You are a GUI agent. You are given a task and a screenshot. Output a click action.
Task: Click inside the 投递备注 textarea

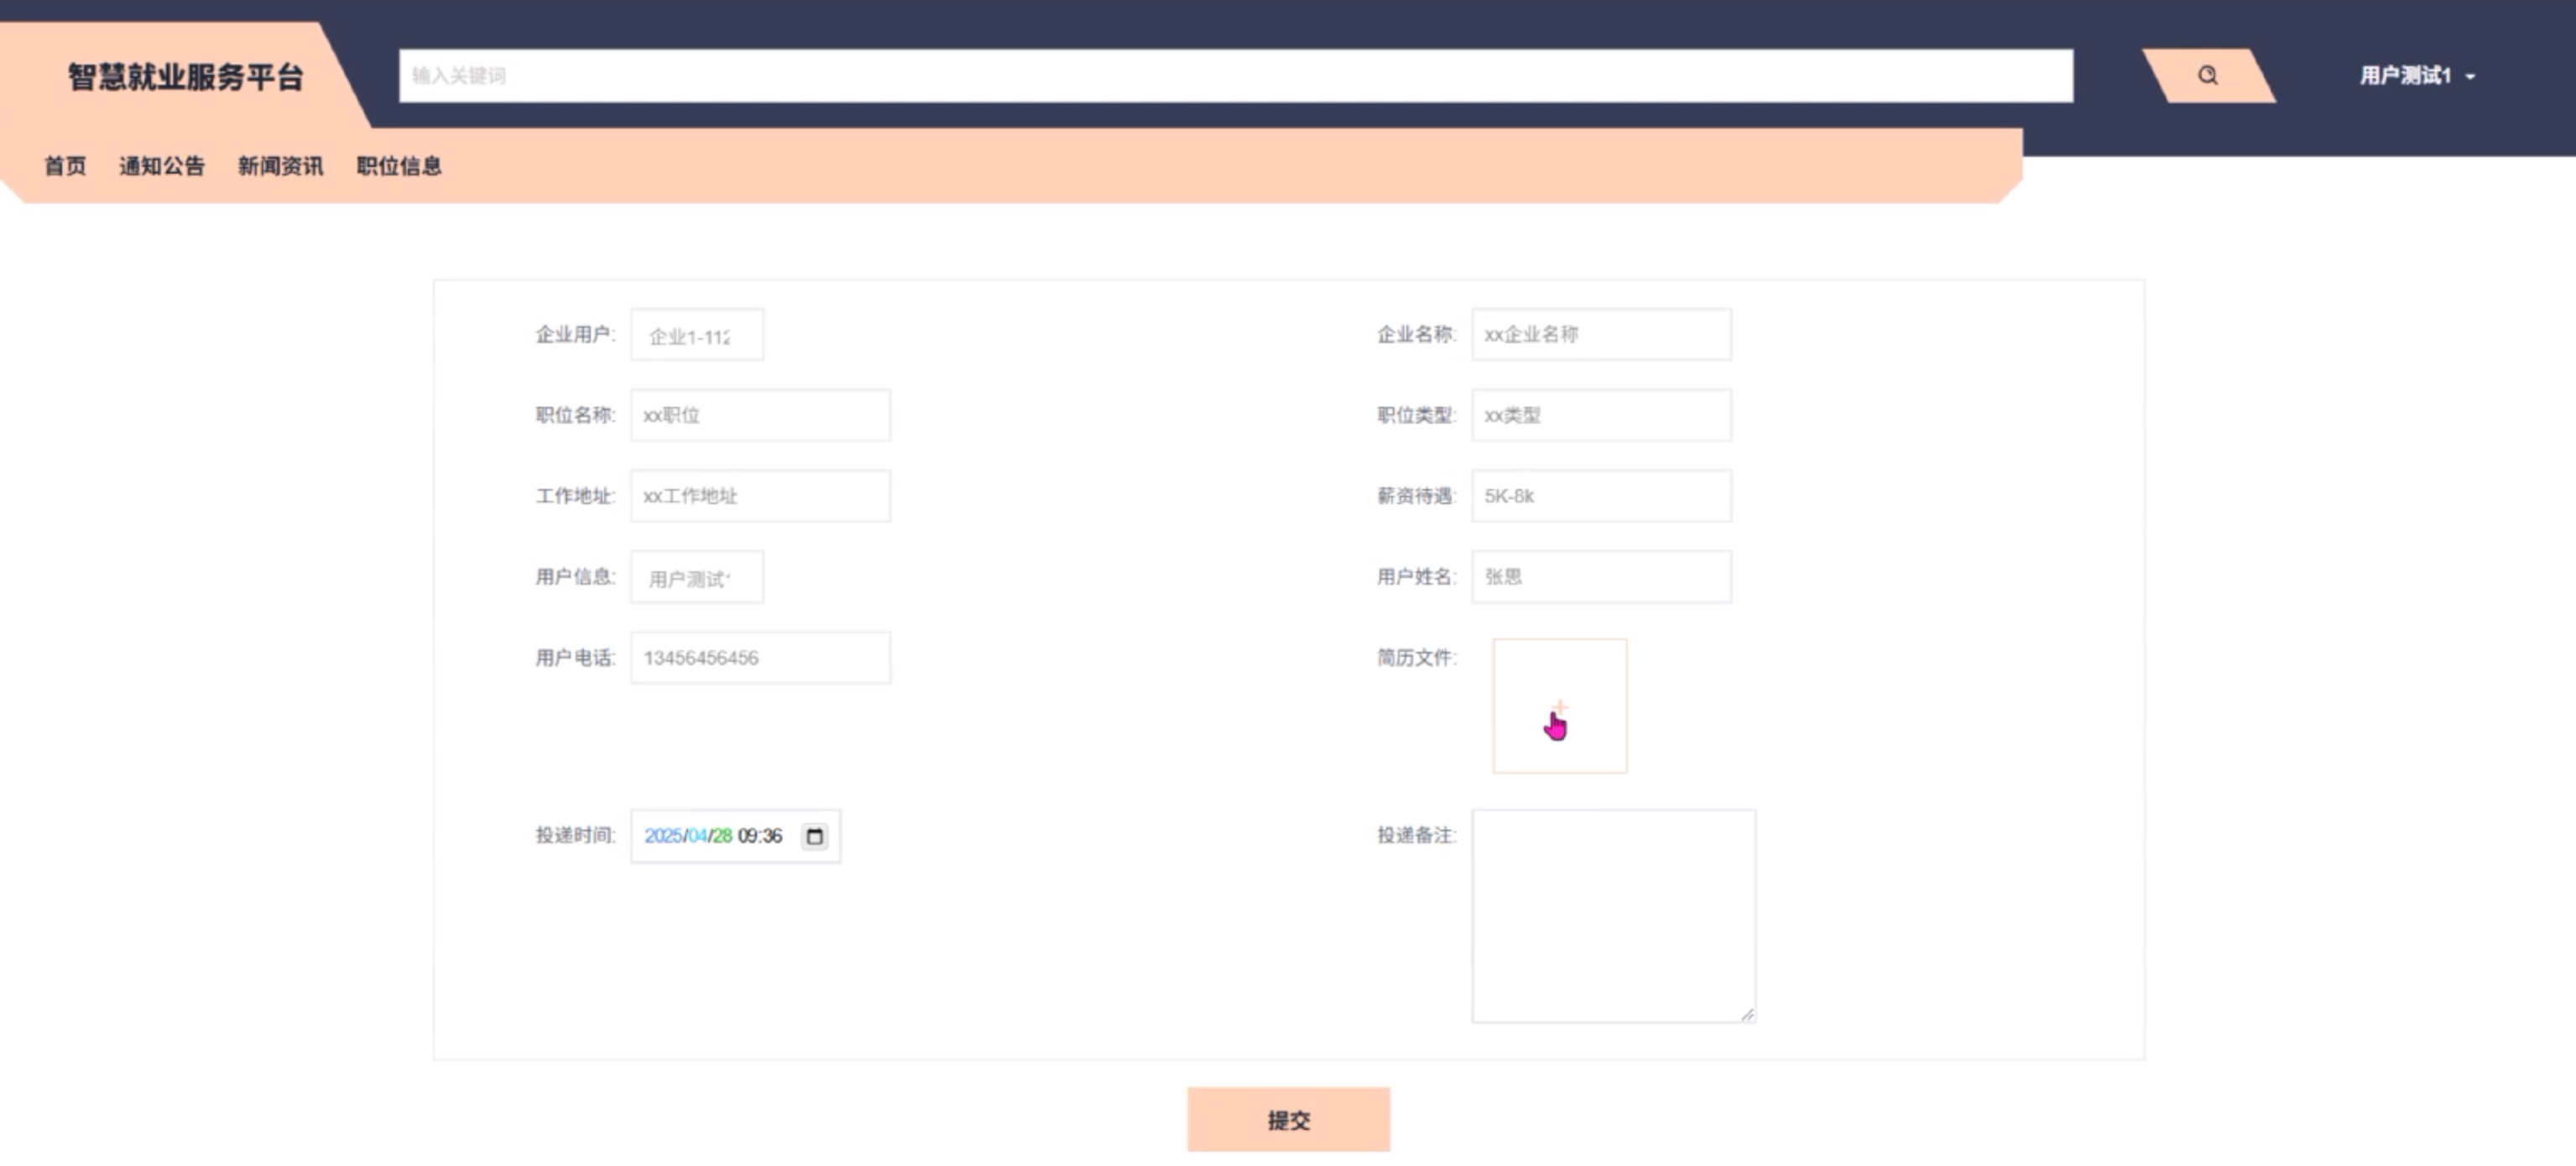tap(1613, 915)
